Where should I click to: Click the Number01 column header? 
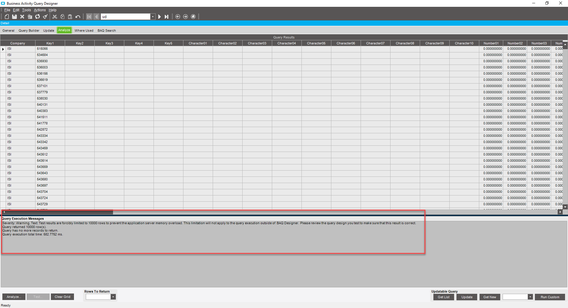pyautogui.click(x=491, y=43)
